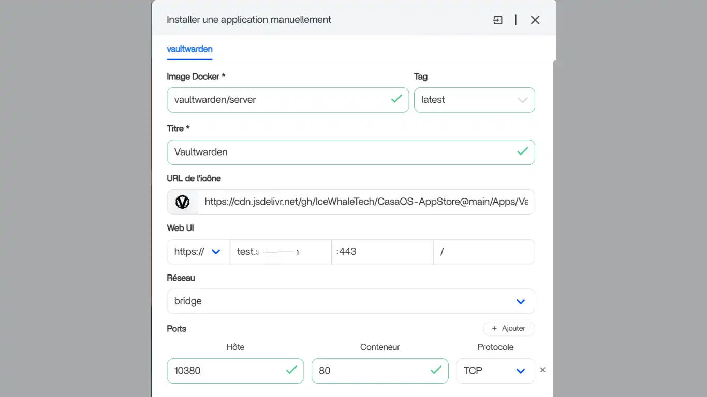Viewport: 707px width, 397px height.
Task: Click the Ajouter button for Ports
Action: 509,328
